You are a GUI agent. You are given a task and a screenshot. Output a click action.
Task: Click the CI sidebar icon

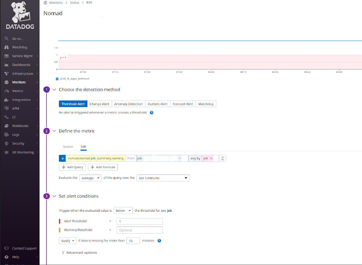[6, 117]
